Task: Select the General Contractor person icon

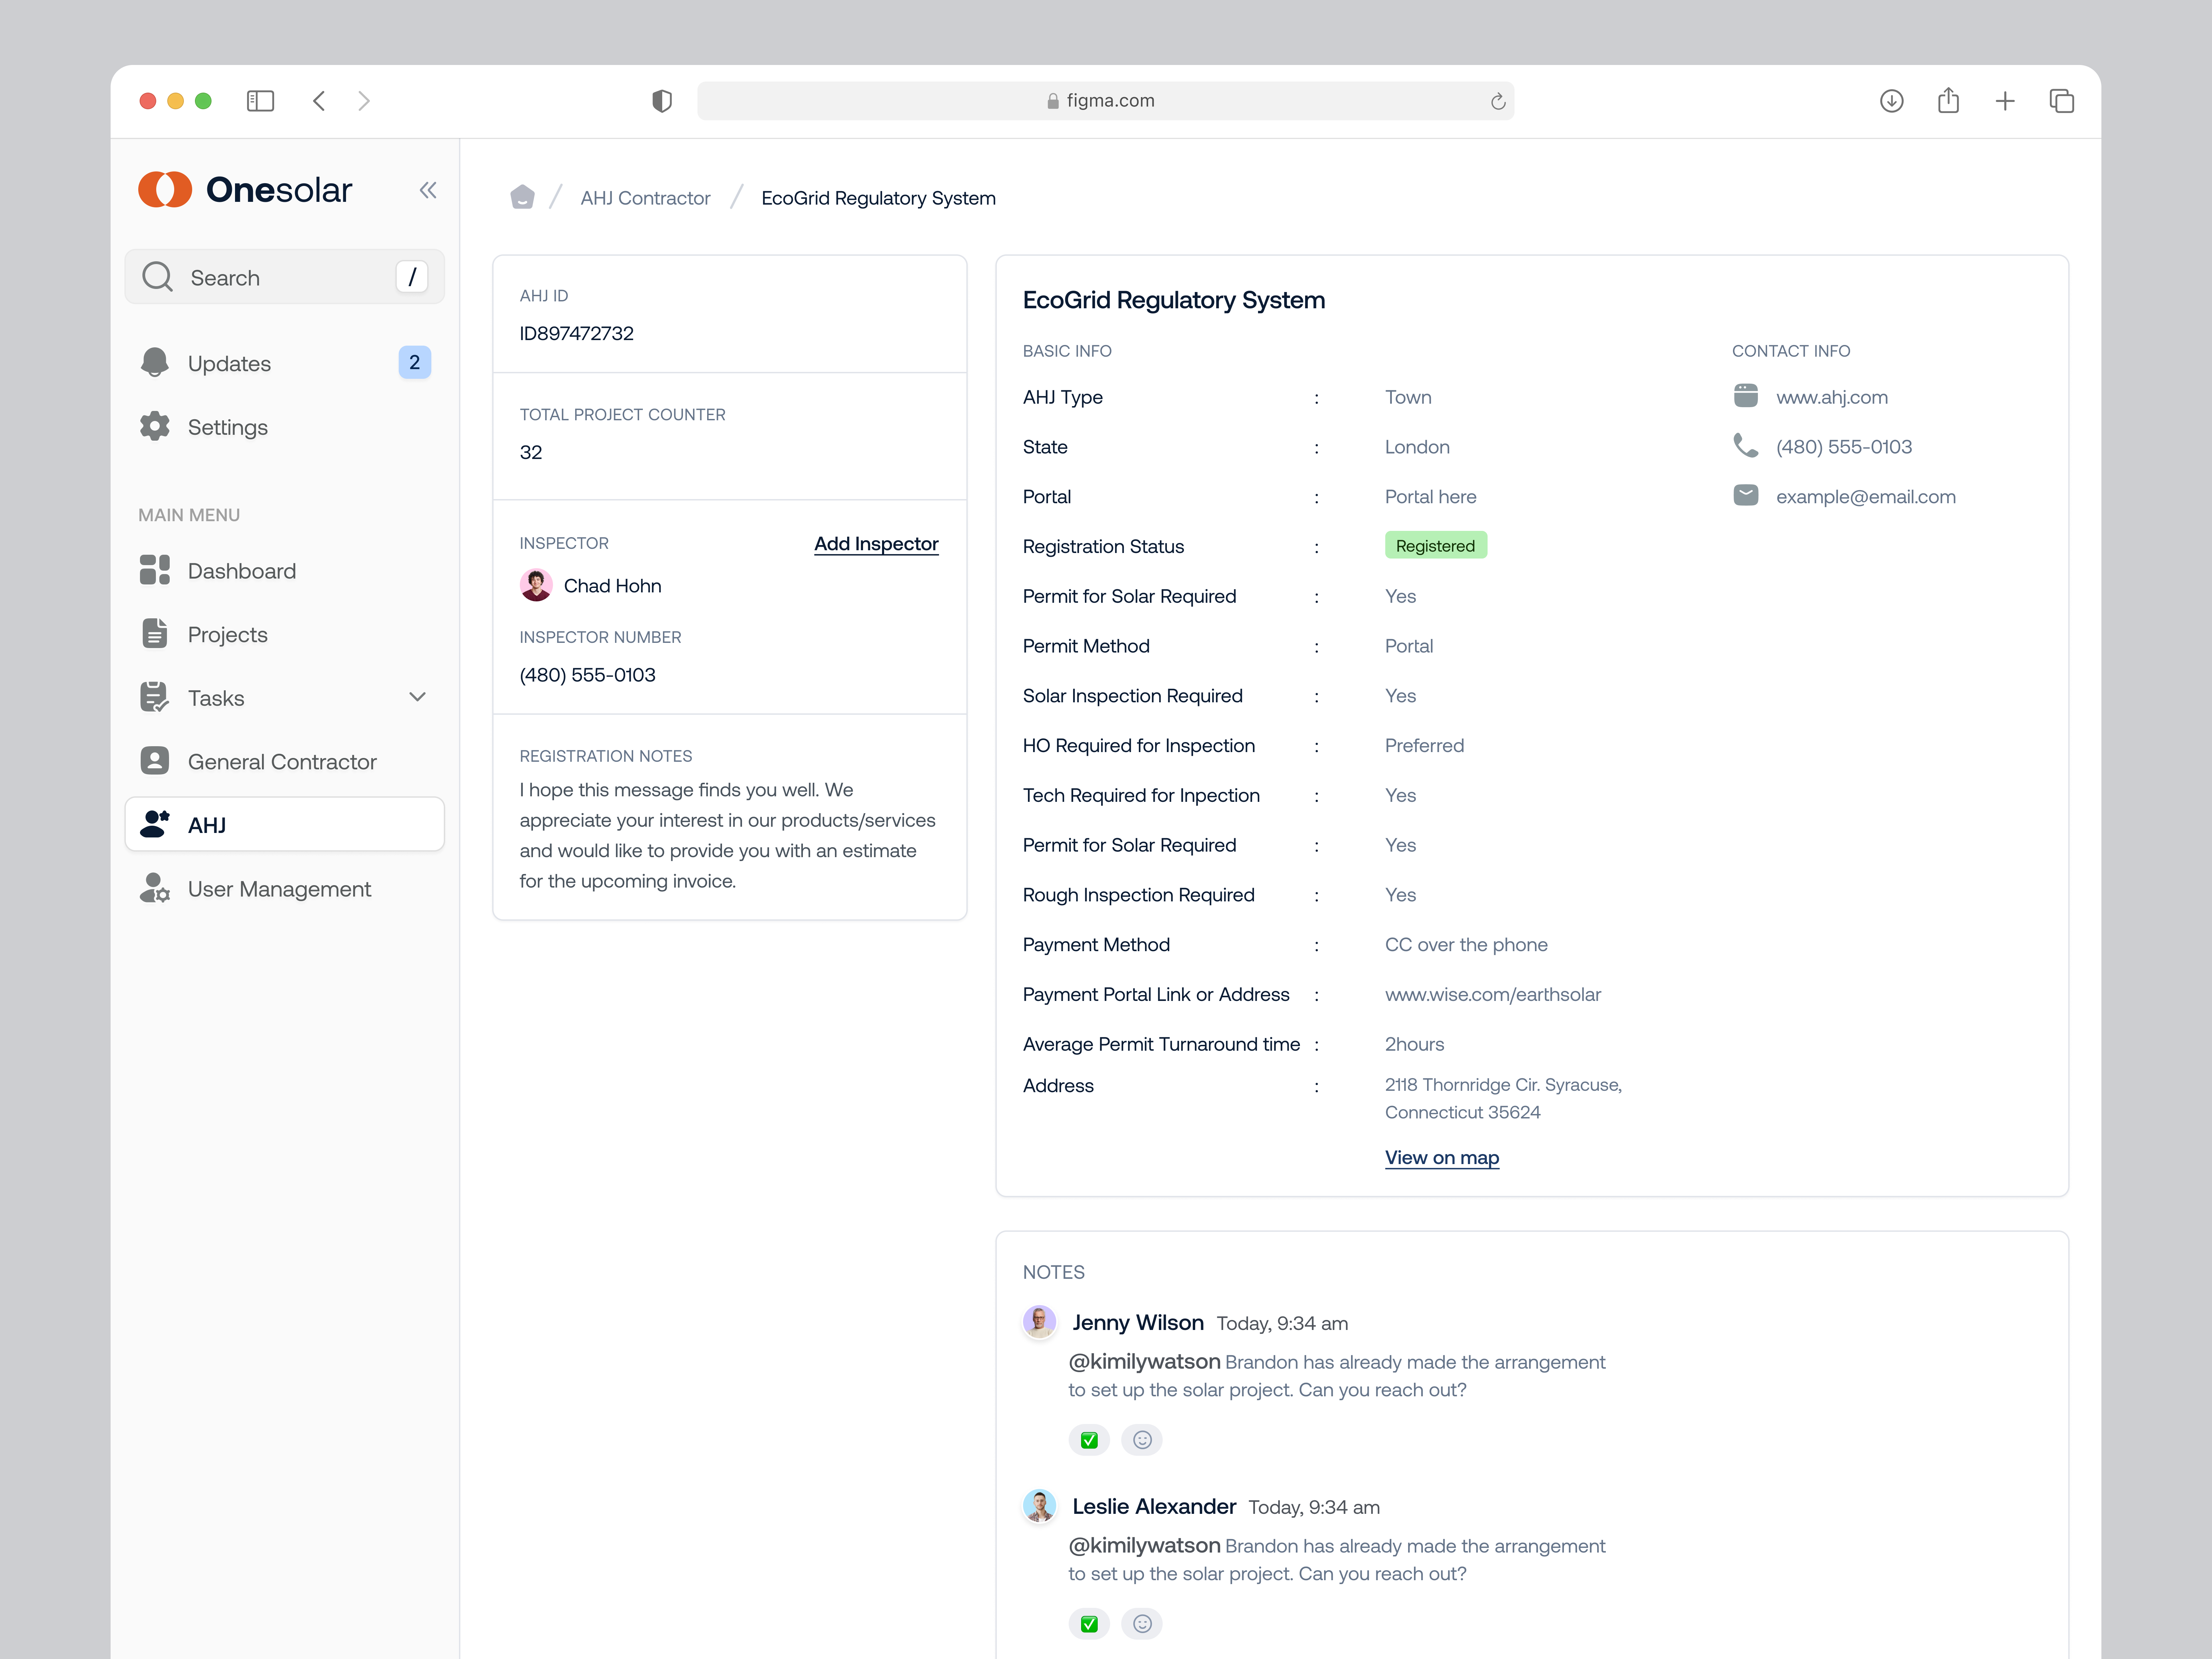Action: 155,761
